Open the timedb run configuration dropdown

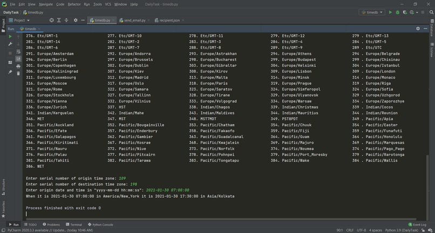[x=372, y=12]
